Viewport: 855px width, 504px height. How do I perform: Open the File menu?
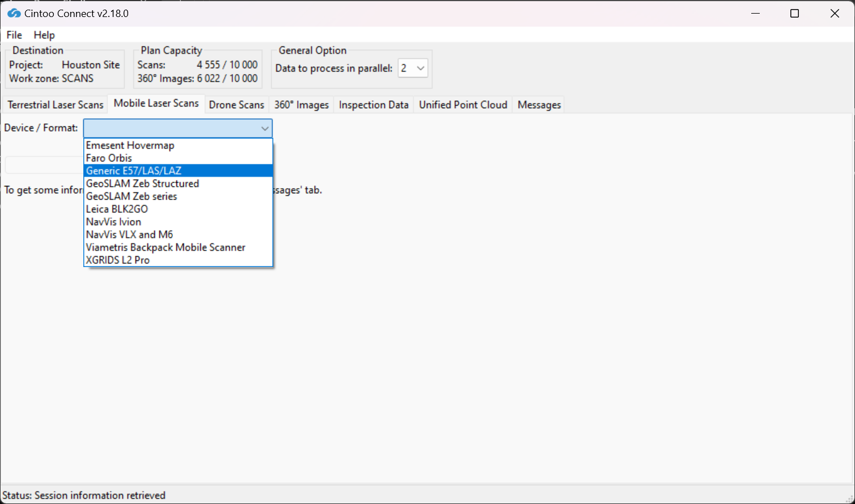click(x=14, y=35)
